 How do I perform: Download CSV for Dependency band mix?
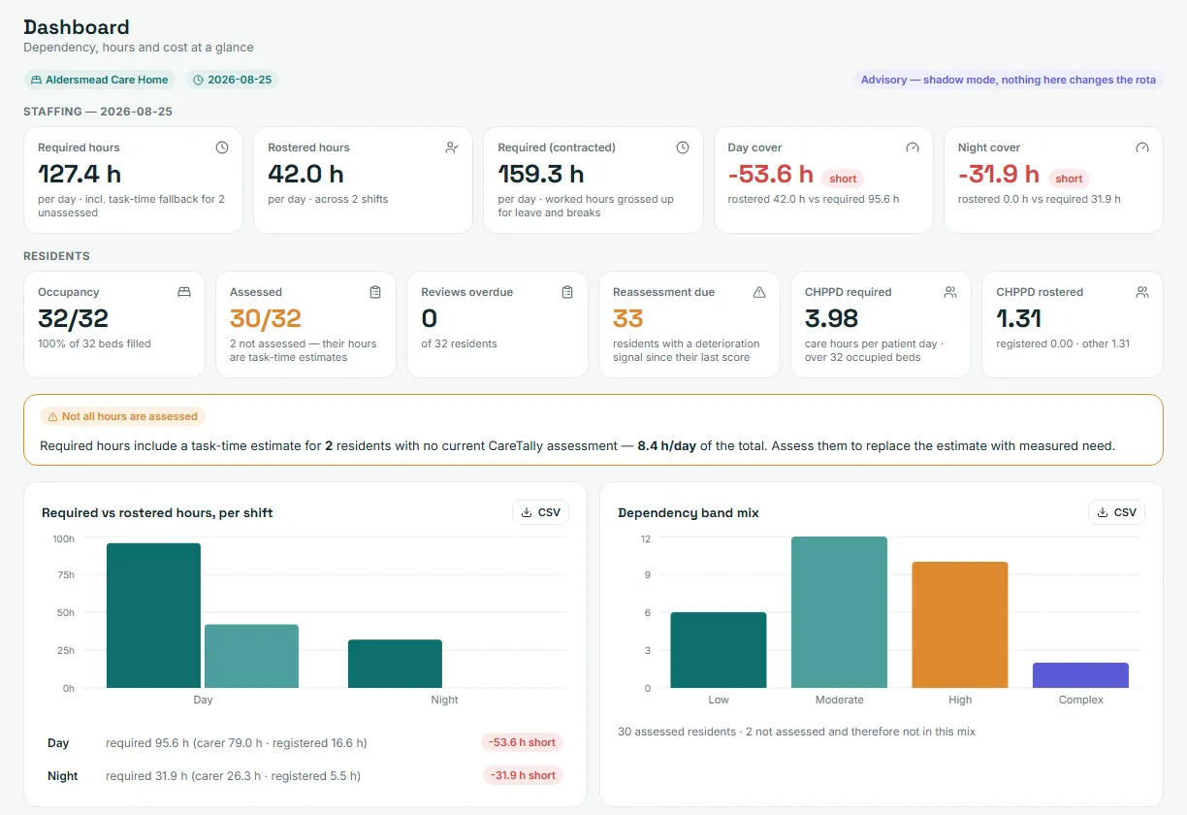tap(1116, 512)
